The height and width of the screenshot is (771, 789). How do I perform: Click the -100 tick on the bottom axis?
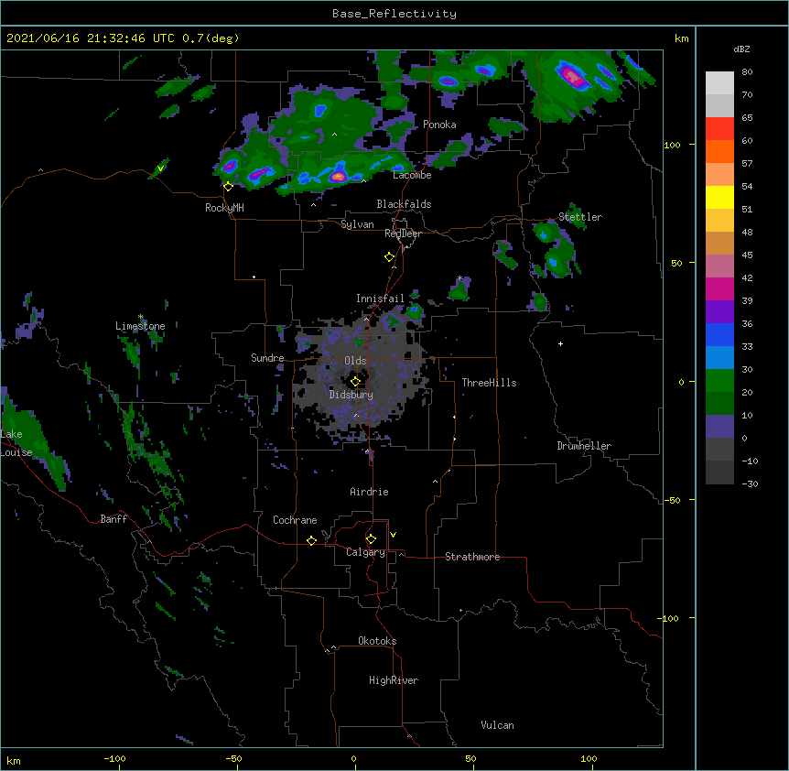tap(114, 759)
